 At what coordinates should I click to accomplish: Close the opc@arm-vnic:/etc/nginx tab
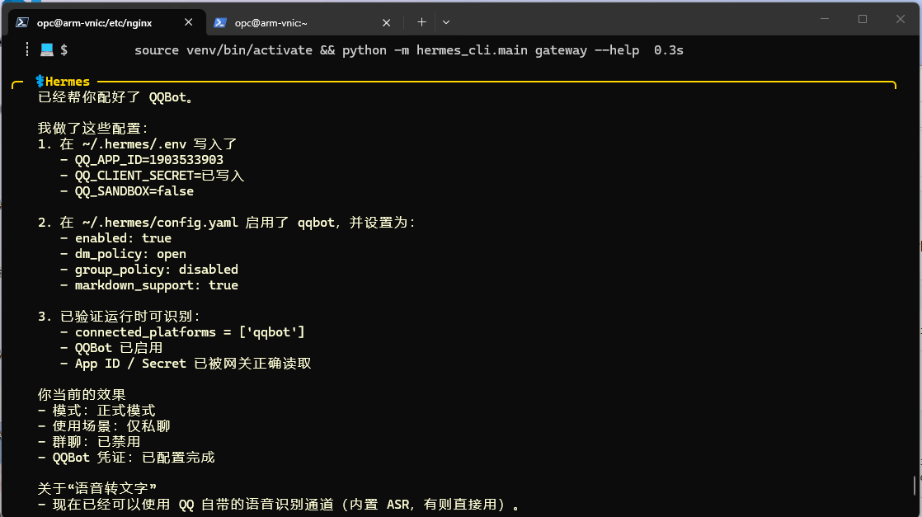[189, 22]
